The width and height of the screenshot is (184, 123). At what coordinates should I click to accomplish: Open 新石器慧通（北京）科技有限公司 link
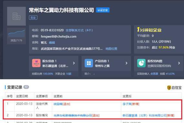coord(144,116)
